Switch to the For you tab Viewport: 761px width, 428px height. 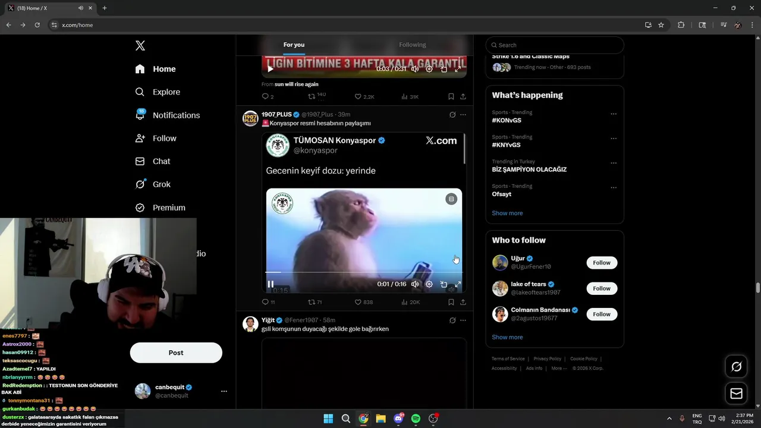pyautogui.click(x=294, y=45)
